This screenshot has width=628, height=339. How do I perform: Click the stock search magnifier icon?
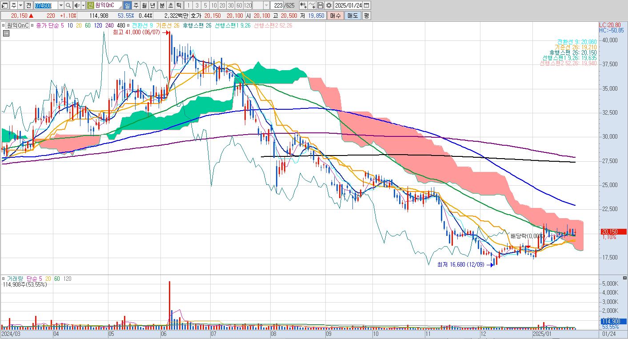[x=68, y=5]
